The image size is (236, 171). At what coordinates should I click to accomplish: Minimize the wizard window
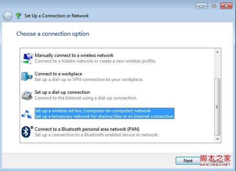[x=201, y=6]
